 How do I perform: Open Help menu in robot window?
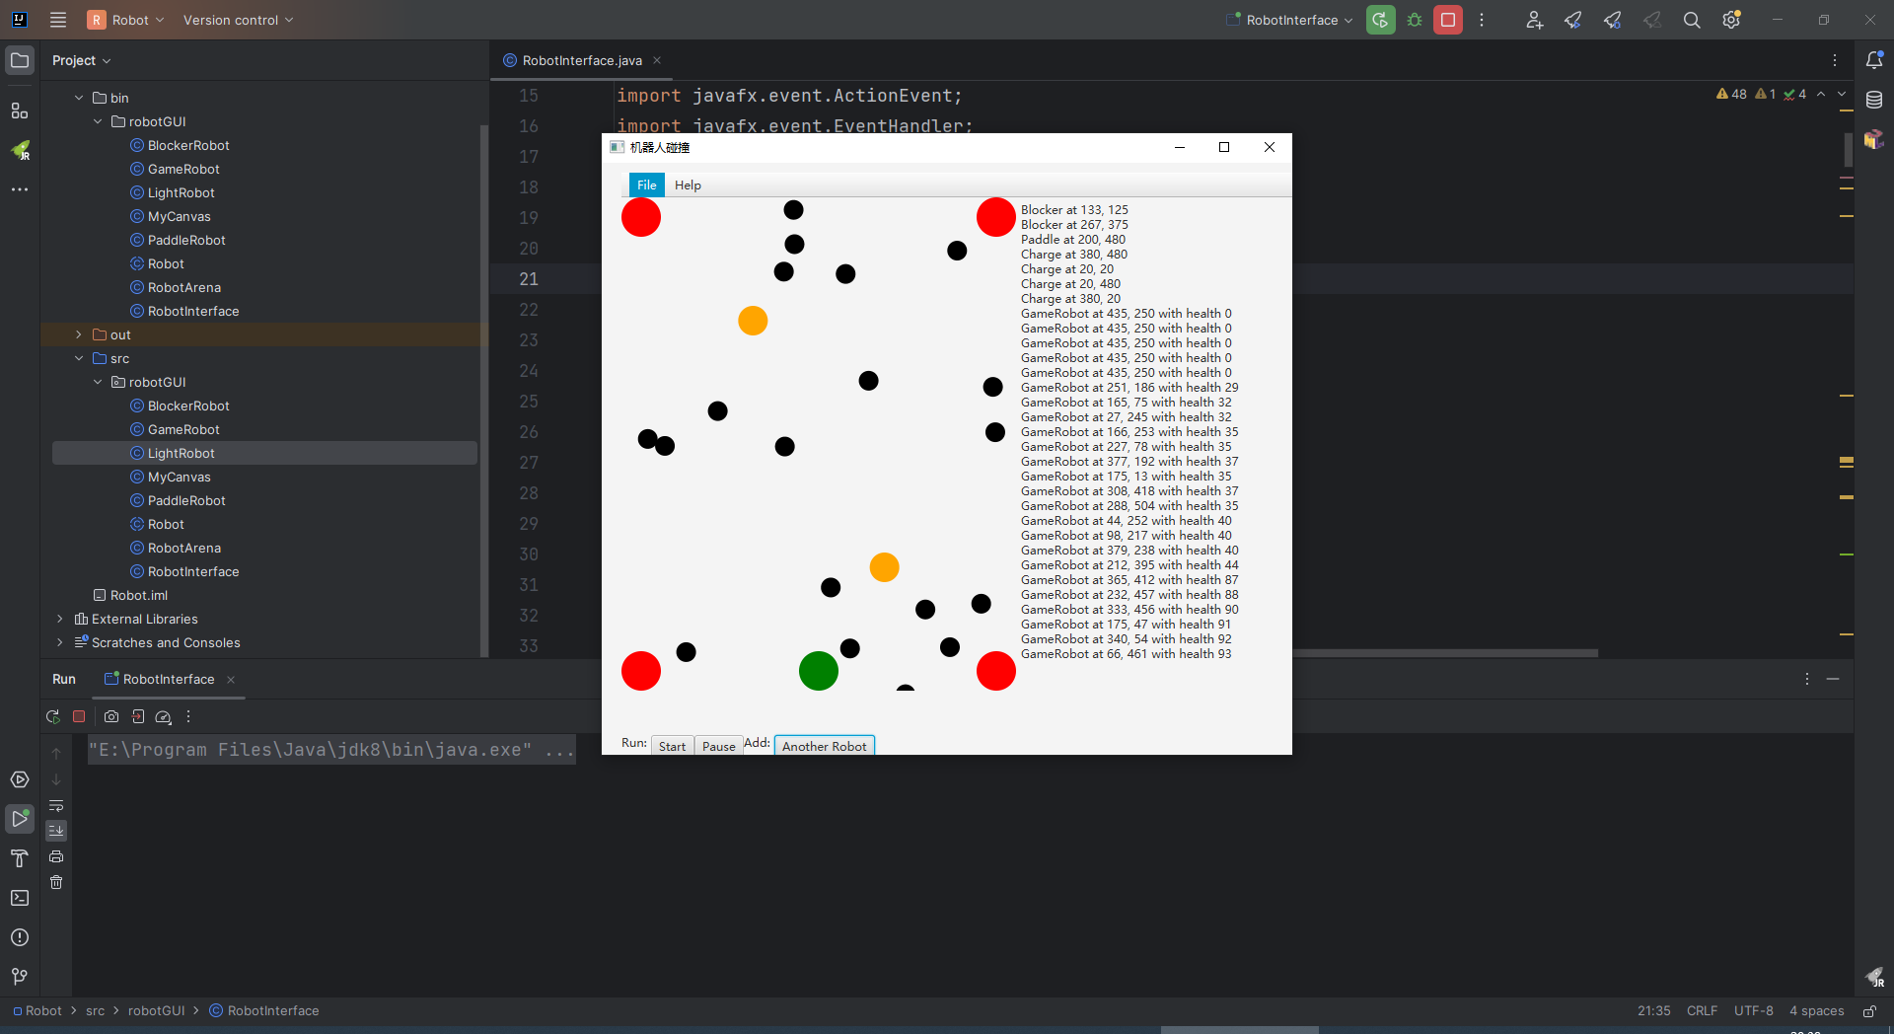point(688,185)
